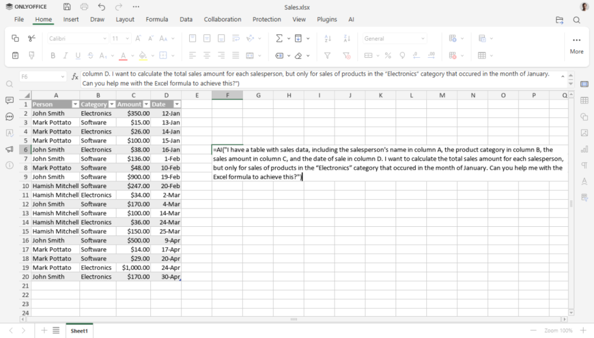Toggle bold formatting on selected cell
This screenshot has height=338, width=594.
pos(52,55)
